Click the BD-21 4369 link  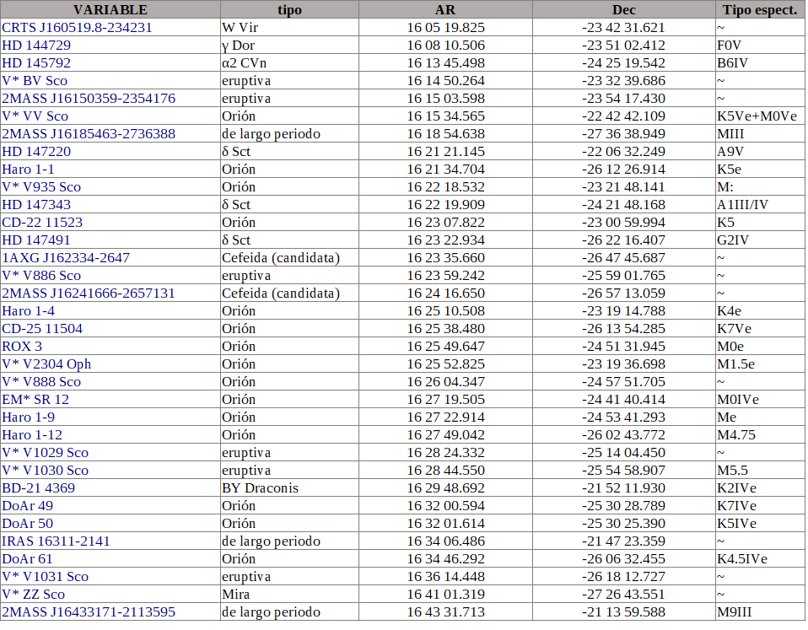tap(38, 487)
